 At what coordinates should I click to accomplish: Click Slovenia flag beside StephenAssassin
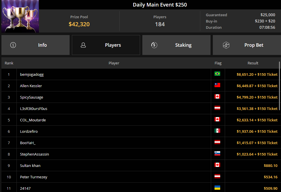(217, 153)
